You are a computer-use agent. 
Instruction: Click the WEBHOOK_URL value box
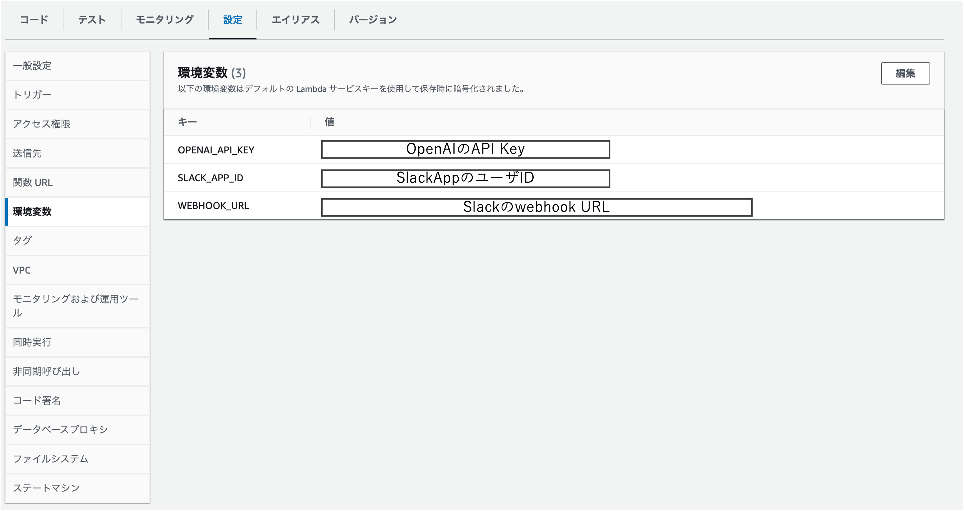coord(536,207)
